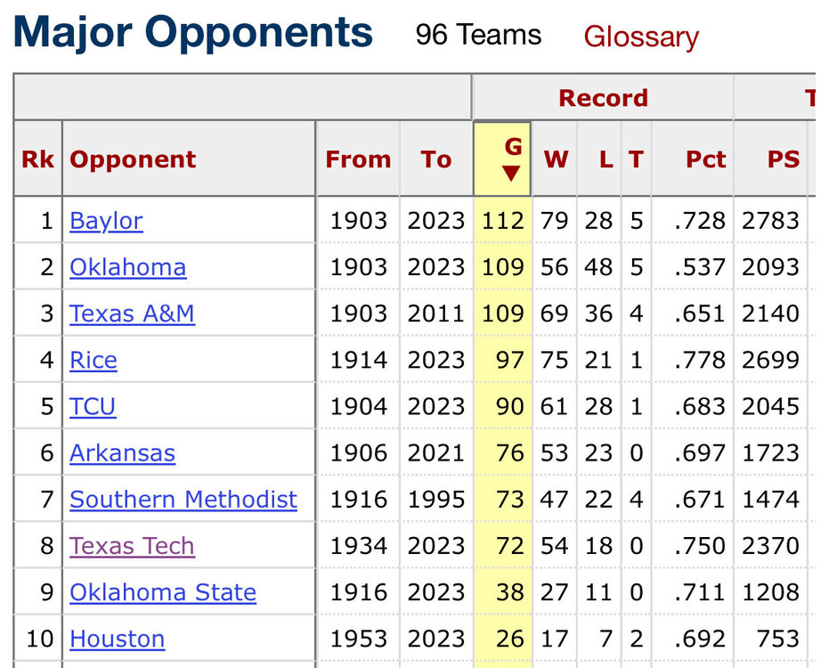Open the visited Texas Tech link
829x668 pixels.
(132, 546)
